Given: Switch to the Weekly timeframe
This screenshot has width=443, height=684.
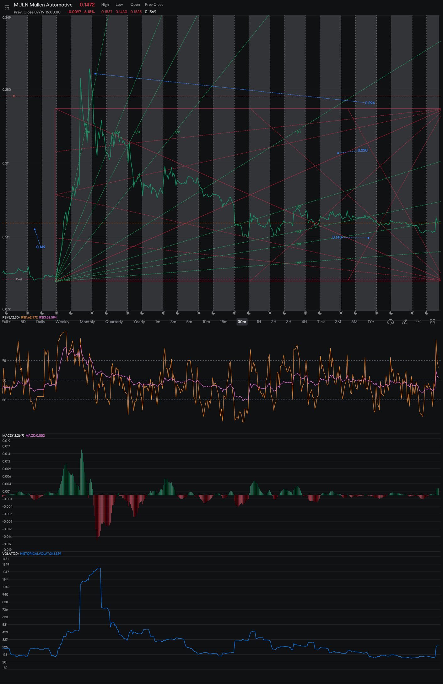Looking at the screenshot, I should point(62,322).
